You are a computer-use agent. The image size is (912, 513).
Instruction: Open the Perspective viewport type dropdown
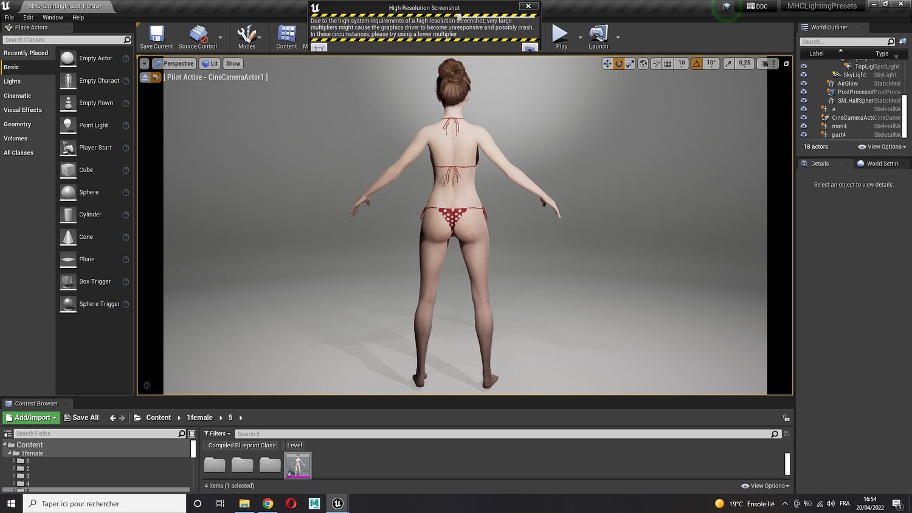pyautogui.click(x=174, y=63)
